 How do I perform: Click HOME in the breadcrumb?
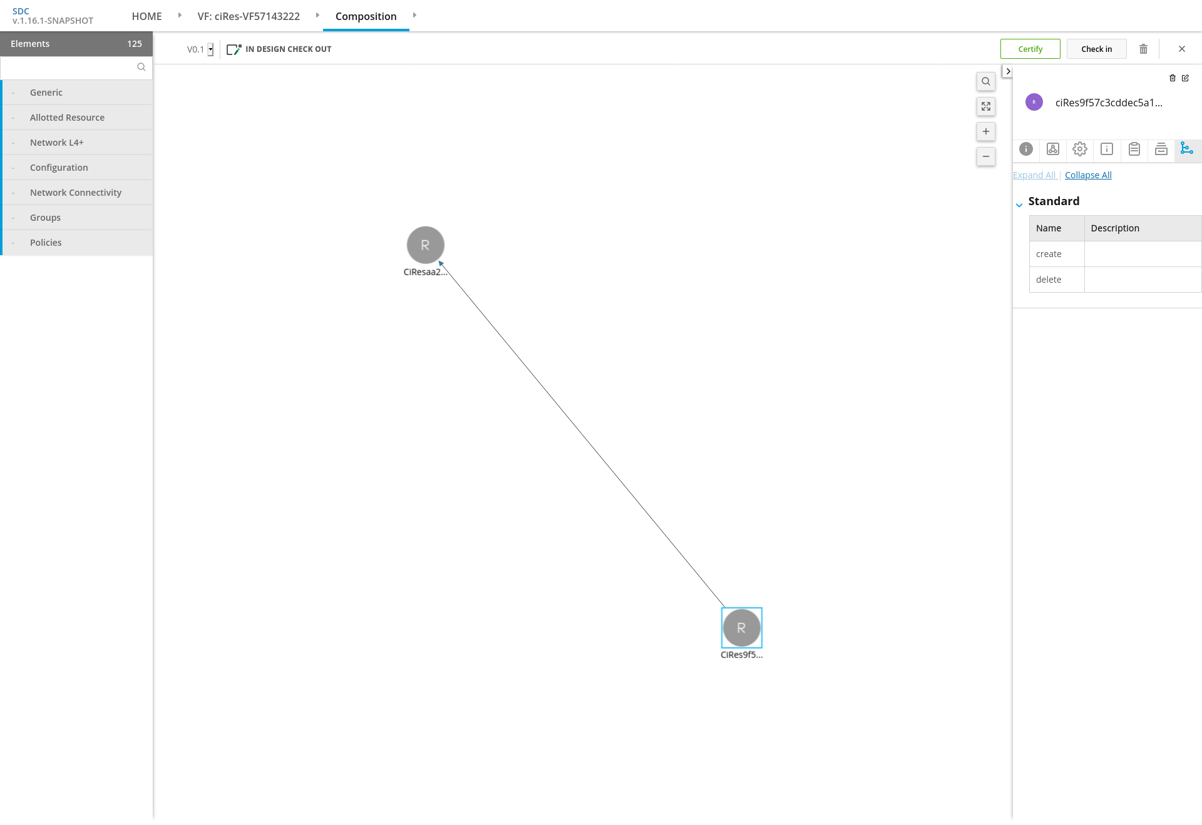pyautogui.click(x=146, y=16)
